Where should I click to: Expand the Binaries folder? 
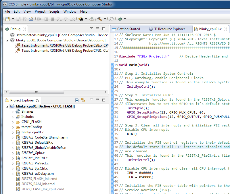13,112
